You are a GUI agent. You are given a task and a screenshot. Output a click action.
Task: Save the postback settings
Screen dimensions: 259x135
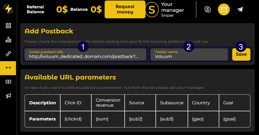point(241,54)
